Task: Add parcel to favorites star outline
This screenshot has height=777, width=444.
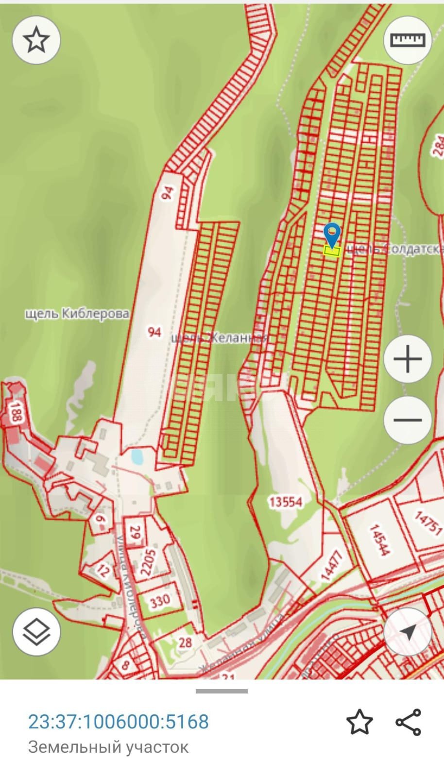Action: tap(359, 722)
